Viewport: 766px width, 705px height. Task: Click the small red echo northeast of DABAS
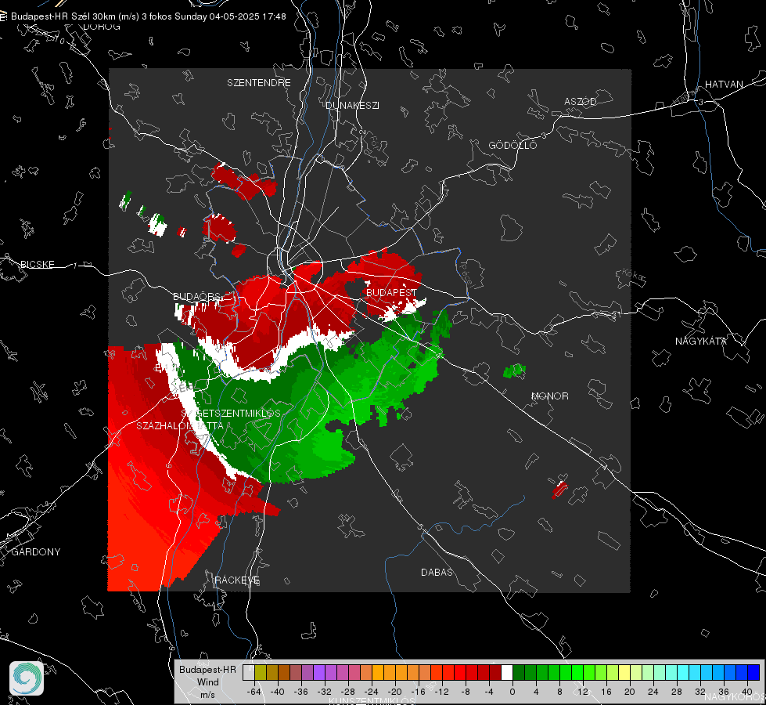pyautogui.click(x=560, y=489)
